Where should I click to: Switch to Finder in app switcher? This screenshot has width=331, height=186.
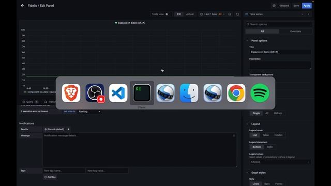click(x=189, y=93)
